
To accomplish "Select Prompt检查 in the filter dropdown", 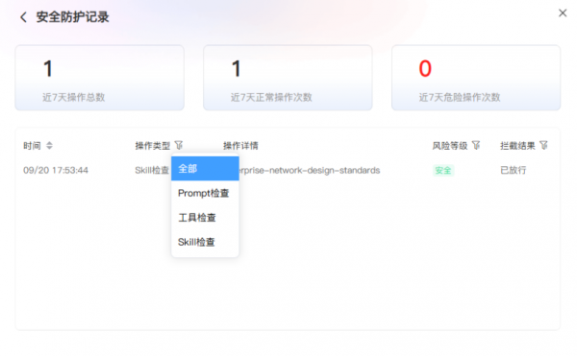I will click(205, 193).
